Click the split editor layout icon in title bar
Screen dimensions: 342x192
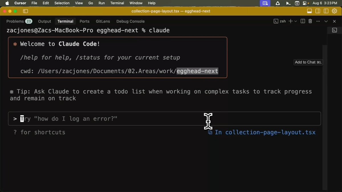pos(317,11)
